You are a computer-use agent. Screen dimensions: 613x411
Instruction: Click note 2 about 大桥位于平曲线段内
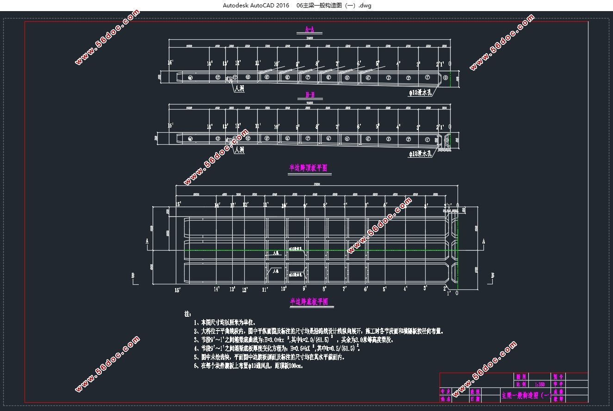[319, 331]
